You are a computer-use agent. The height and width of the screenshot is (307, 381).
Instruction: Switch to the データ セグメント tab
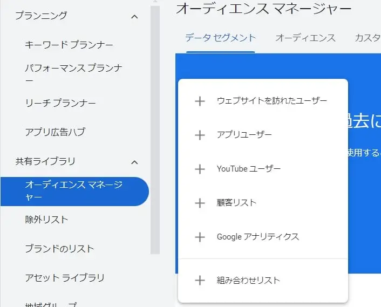(x=220, y=38)
